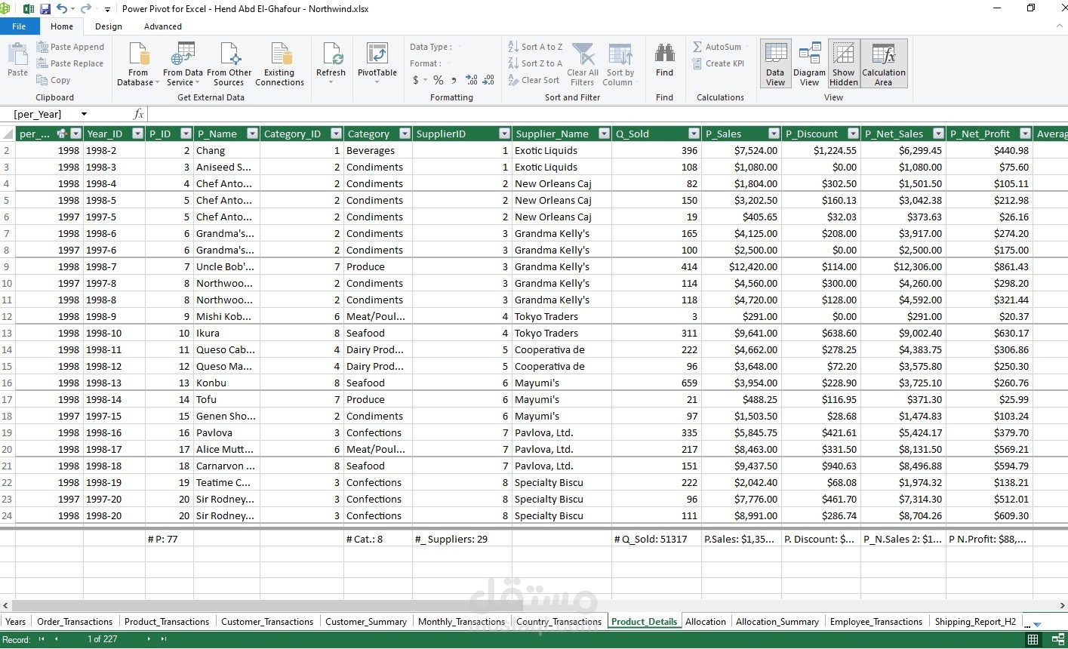Viewport: 1068px width, 649px height.
Task: Click From Other Sources
Action: point(229,64)
